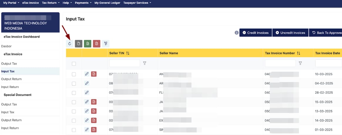This screenshot has width=342, height=135.
Task: Click the red PDF export icon in toolbar
Action: (96, 44)
